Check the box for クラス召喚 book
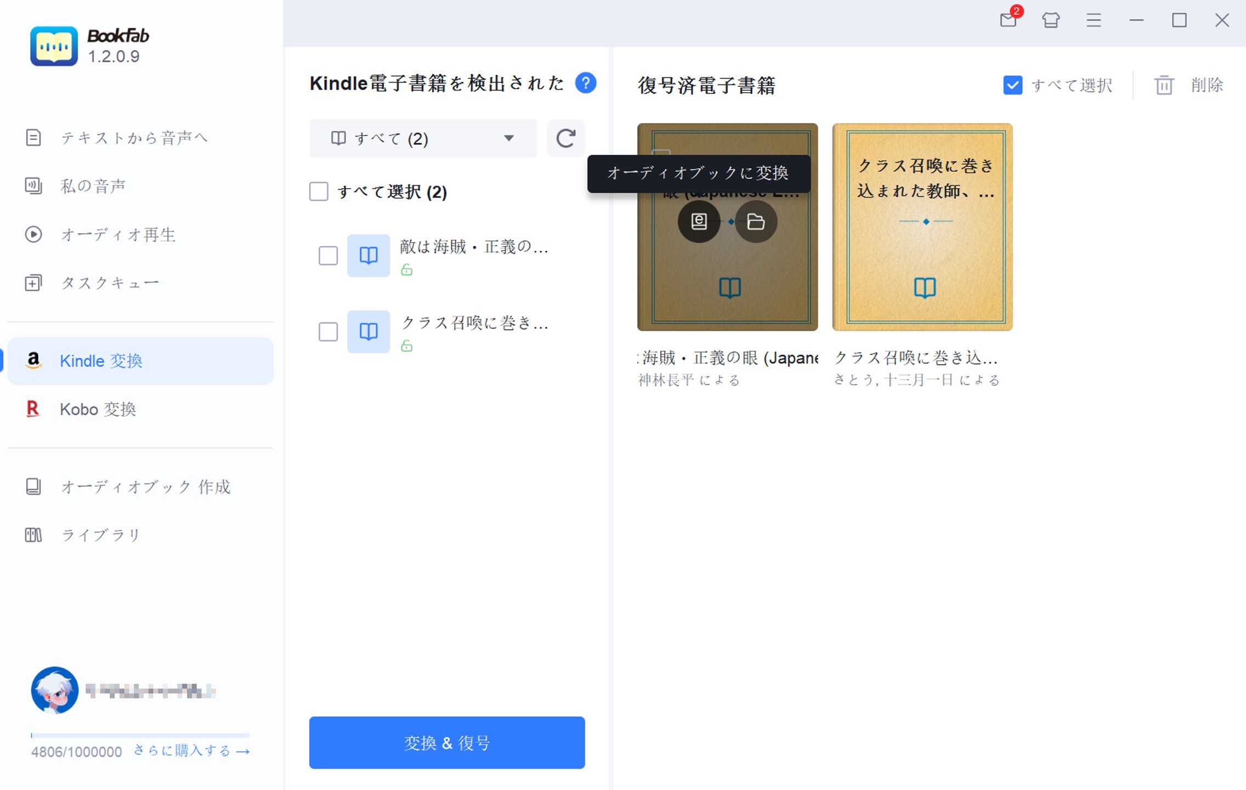This screenshot has height=790, width=1246. [x=327, y=332]
